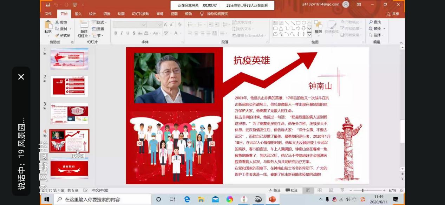Switch to the Slide Show (幻灯片放映) tab

coord(140,14)
